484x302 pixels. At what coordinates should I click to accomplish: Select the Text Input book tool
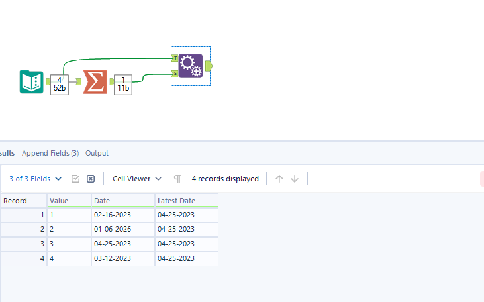(x=32, y=82)
